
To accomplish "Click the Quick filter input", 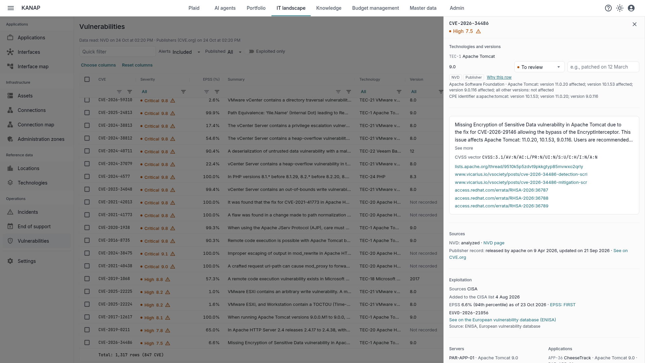I will 118,51.
